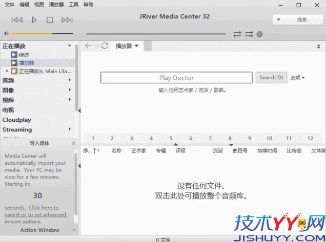Screen dimensions: 326x242
Task: Click number 5 on the ruler
Action: coord(171,138)
